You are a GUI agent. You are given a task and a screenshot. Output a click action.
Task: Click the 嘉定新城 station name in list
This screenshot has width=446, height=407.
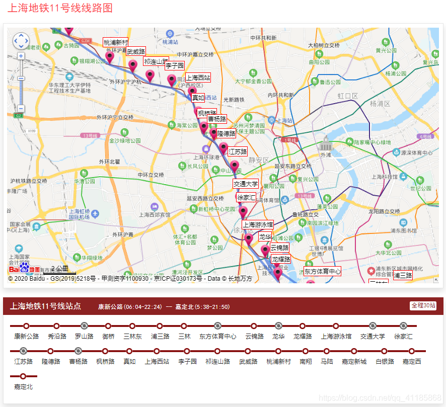pos(354,362)
